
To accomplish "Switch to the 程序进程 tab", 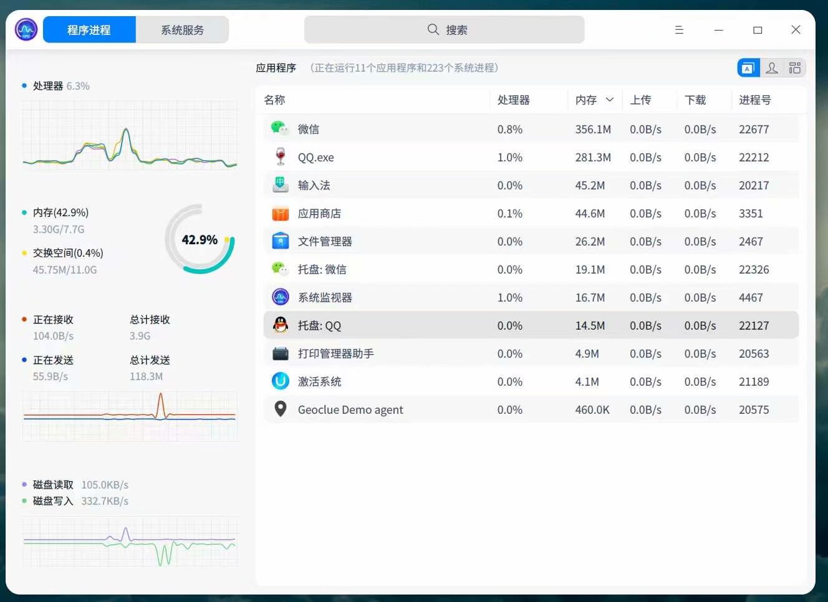I will pos(89,30).
